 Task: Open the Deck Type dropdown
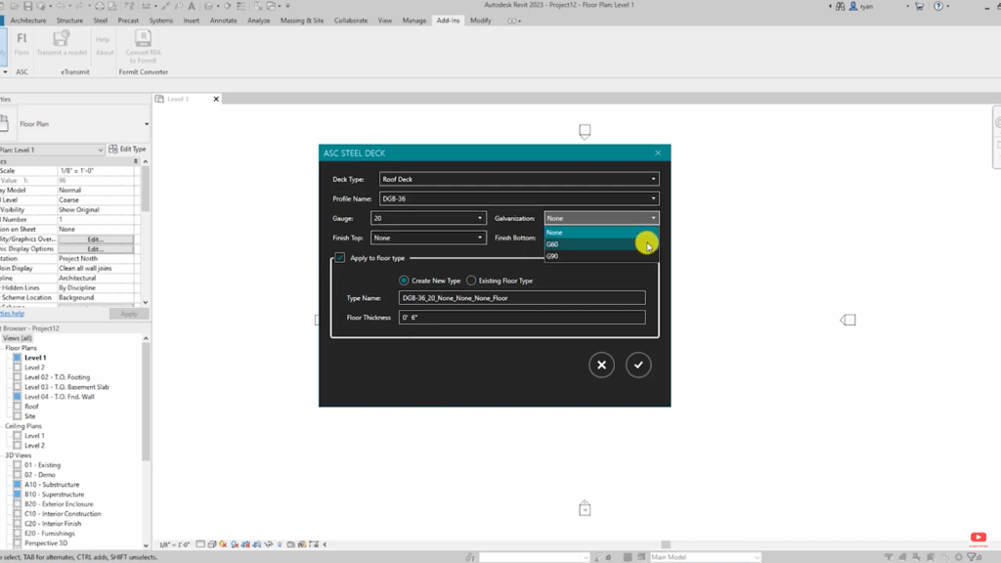pyautogui.click(x=653, y=179)
